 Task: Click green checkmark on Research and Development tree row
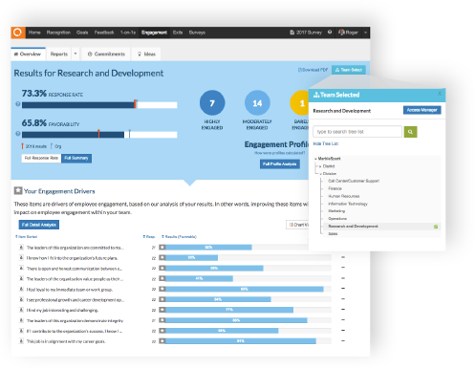click(436, 227)
